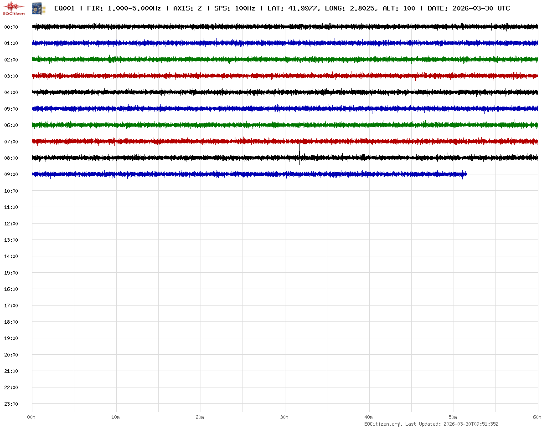
Task: Click the end of the 09:00 blue trace
Action: [465, 174]
